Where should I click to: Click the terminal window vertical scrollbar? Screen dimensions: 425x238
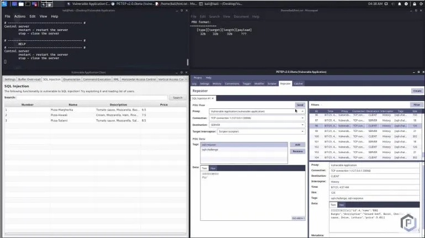coord(188,62)
